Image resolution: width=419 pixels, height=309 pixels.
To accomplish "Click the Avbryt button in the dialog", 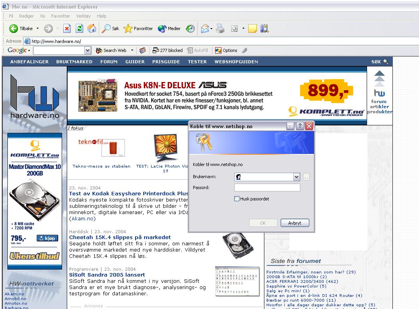I will (295, 223).
